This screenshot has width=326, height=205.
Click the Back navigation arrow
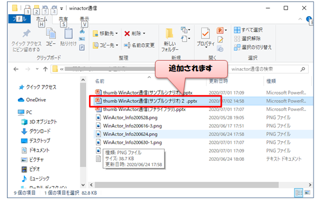tap(16, 69)
